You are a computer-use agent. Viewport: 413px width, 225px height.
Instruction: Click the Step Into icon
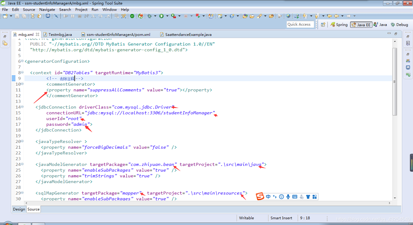pyautogui.click(x=93, y=16)
